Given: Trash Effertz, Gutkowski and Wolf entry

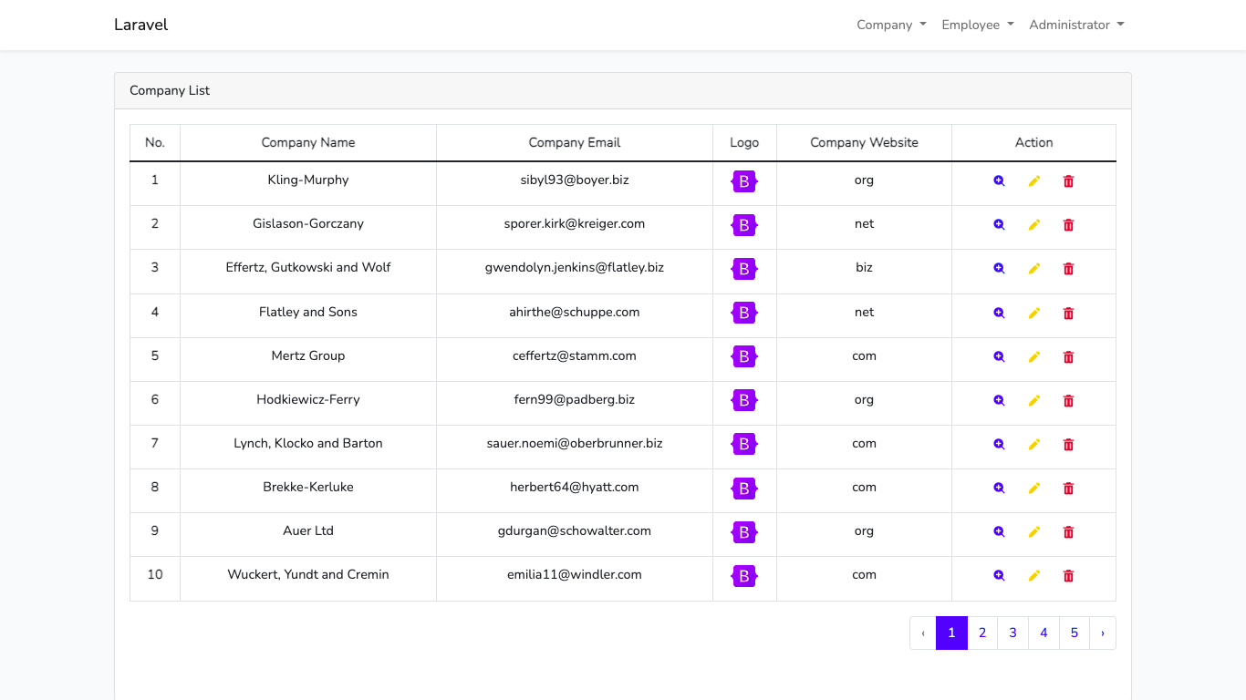Looking at the screenshot, I should 1068,269.
